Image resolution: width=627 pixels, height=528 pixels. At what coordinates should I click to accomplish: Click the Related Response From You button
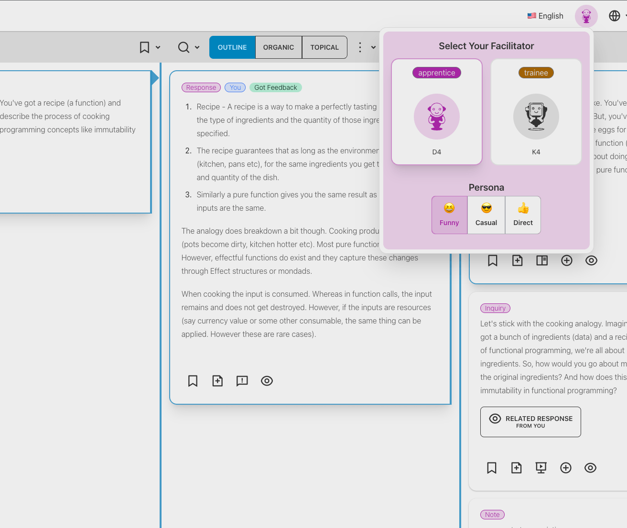click(530, 422)
